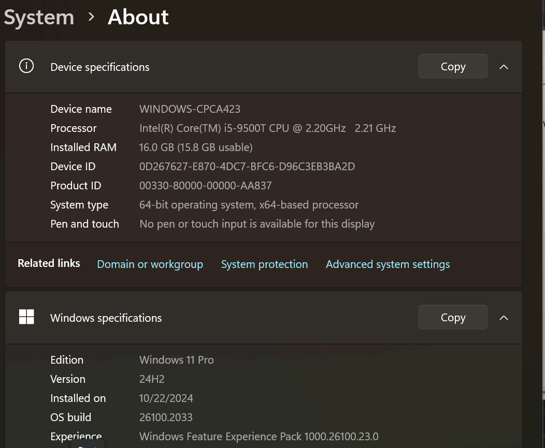Click the Windows logo icon beside Windows specifications
Image resolution: width=545 pixels, height=448 pixels.
pos(26,317)
